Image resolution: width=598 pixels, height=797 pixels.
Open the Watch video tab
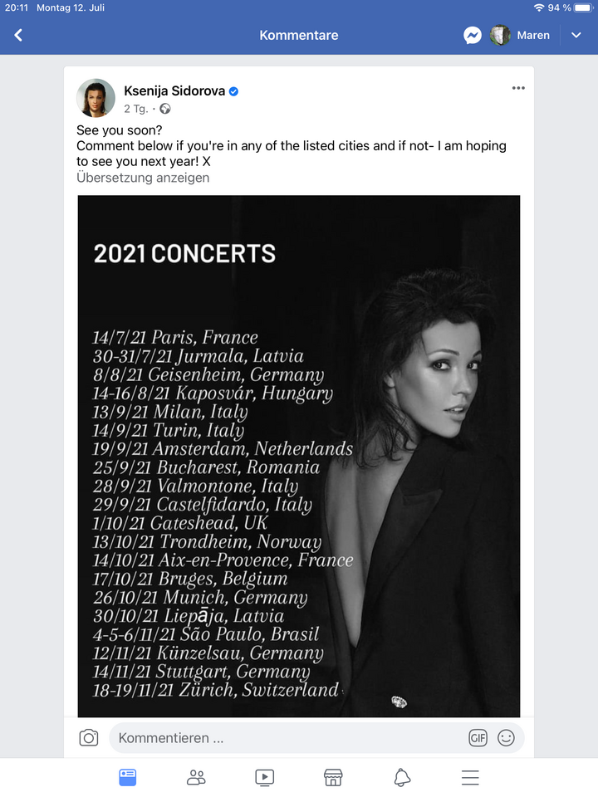pos(264,778)
